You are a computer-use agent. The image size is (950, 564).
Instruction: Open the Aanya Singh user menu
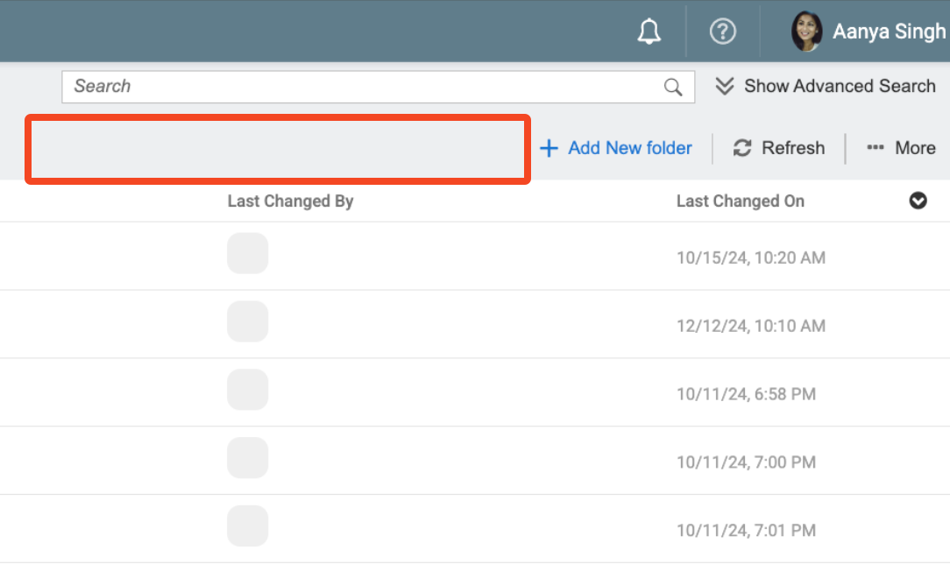coord(888,32)
